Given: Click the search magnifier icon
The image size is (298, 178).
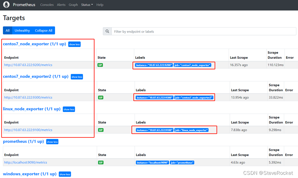Looking at the screenshot, I should (x=107, y=31).
